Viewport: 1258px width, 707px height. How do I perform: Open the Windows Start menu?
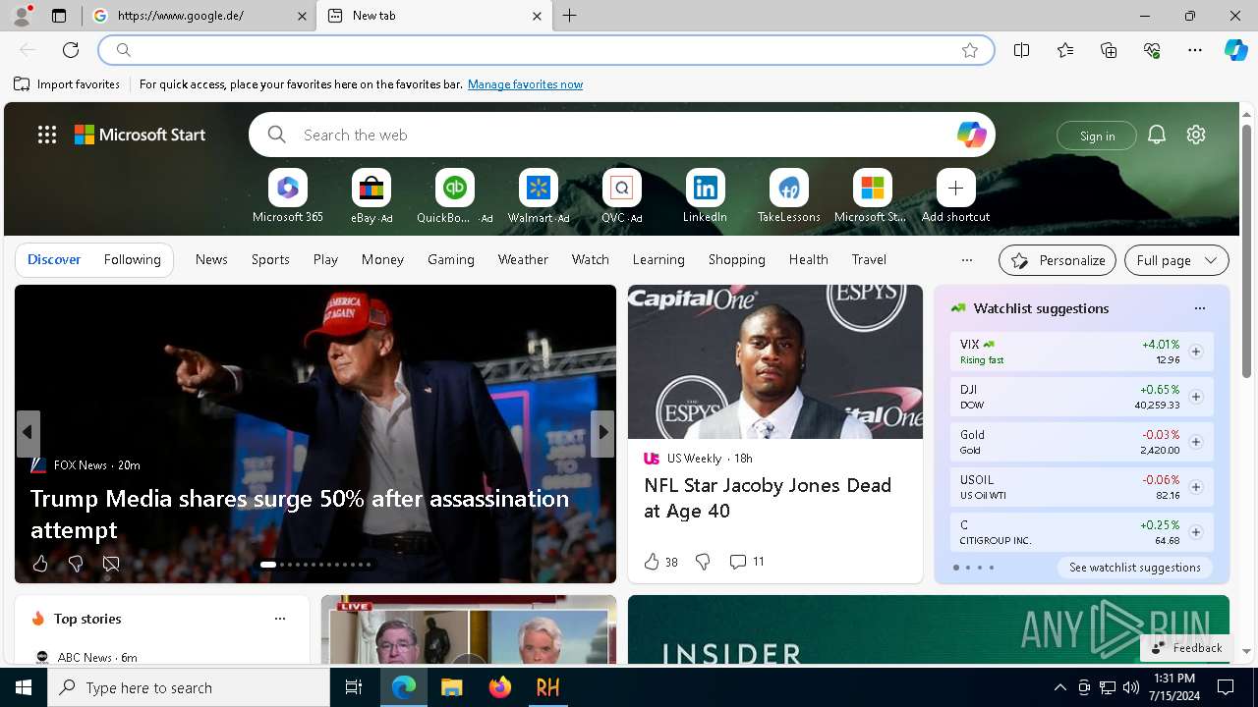(x=24, y=687)
